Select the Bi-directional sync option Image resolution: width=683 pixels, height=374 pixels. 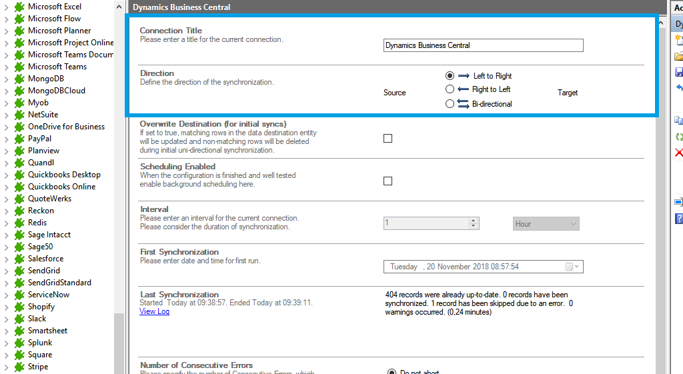tap(450, 104)
